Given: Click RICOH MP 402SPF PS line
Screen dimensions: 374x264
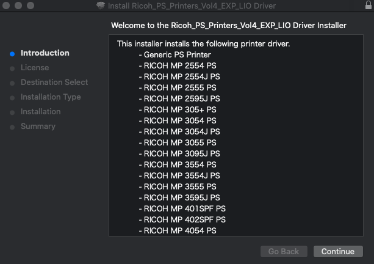Looking at the screenshot, I should pos(182,219).
